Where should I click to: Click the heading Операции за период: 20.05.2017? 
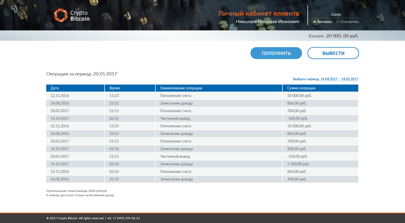pyautogui.click(x=82, y=74)
